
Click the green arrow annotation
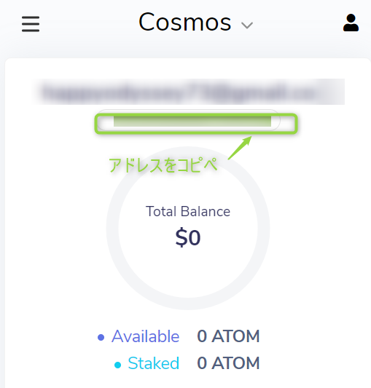(x=240, y=148)
